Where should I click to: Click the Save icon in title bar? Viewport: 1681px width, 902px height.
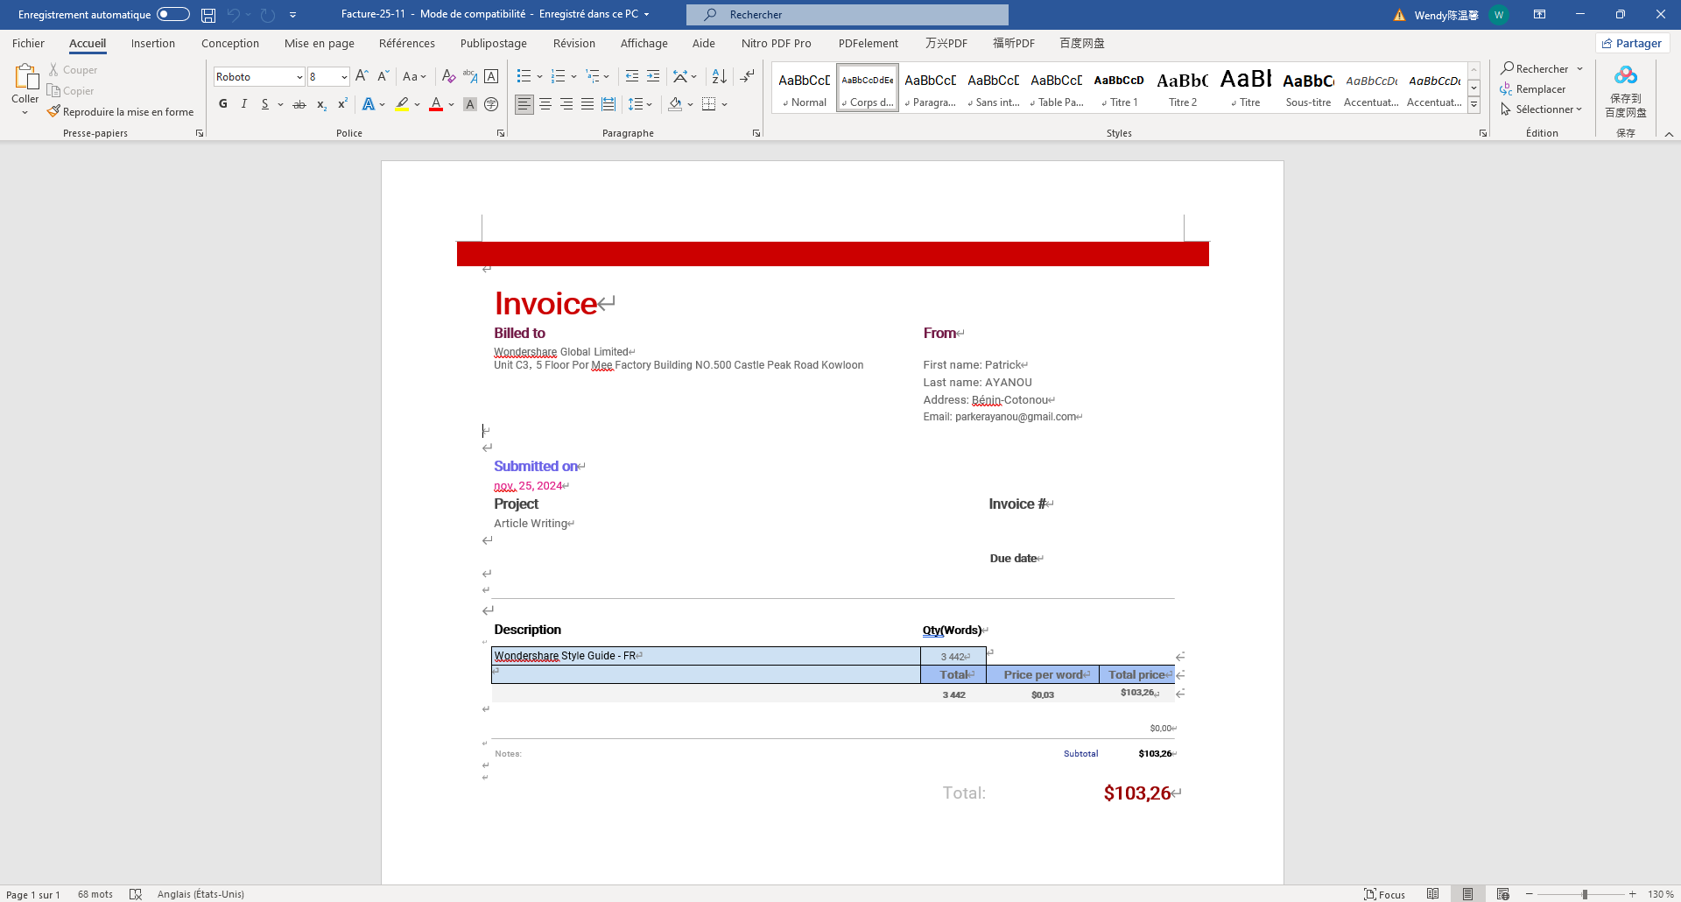[x=208, y=15]
